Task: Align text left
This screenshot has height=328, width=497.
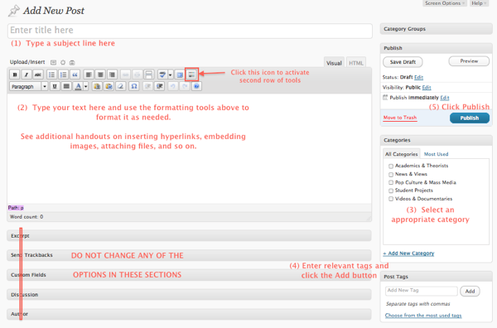Action: (89, 75)
